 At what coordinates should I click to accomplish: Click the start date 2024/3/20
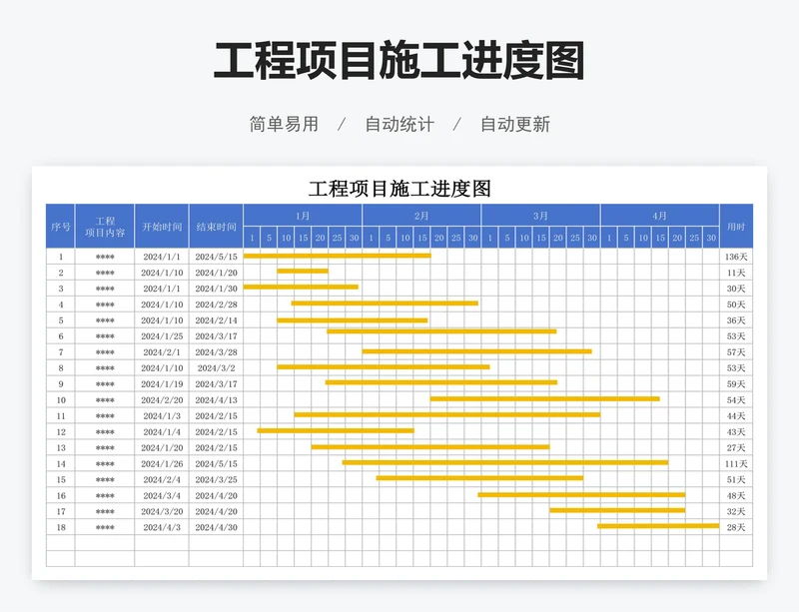pyautogui.click(x=162, y=511)
